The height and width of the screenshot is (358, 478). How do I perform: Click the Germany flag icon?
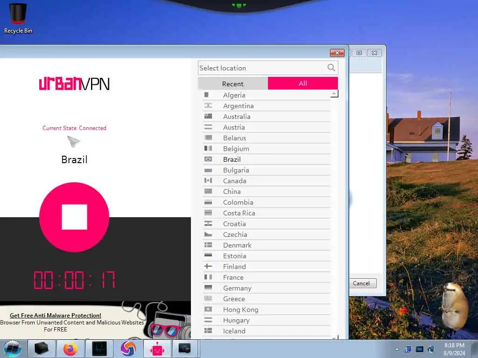(208, 288)
